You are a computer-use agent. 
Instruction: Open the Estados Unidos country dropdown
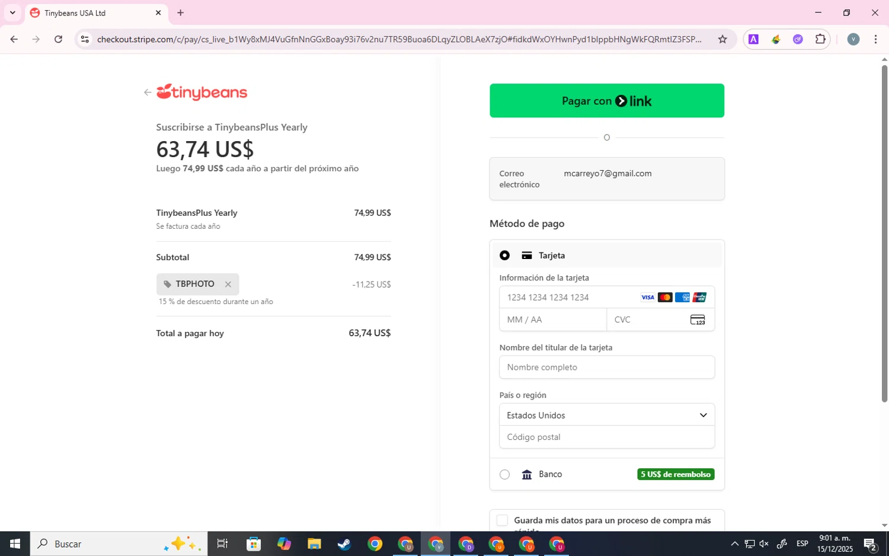(x=607, y=415)
